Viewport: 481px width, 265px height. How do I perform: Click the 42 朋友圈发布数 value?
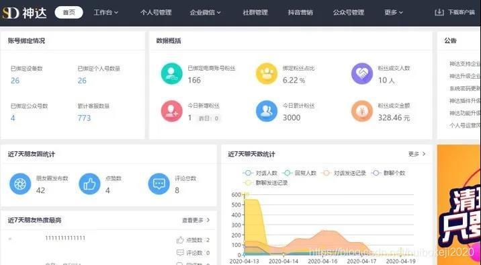40,190
